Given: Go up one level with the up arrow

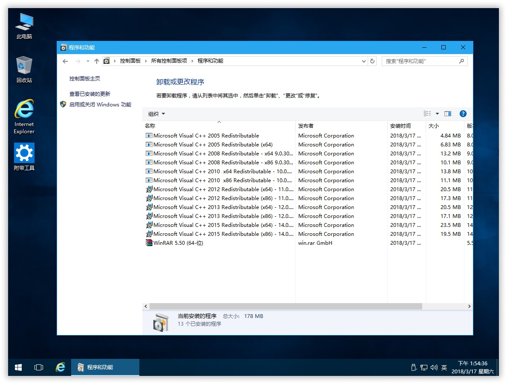Looking at the screenshot, I should 96,61.
